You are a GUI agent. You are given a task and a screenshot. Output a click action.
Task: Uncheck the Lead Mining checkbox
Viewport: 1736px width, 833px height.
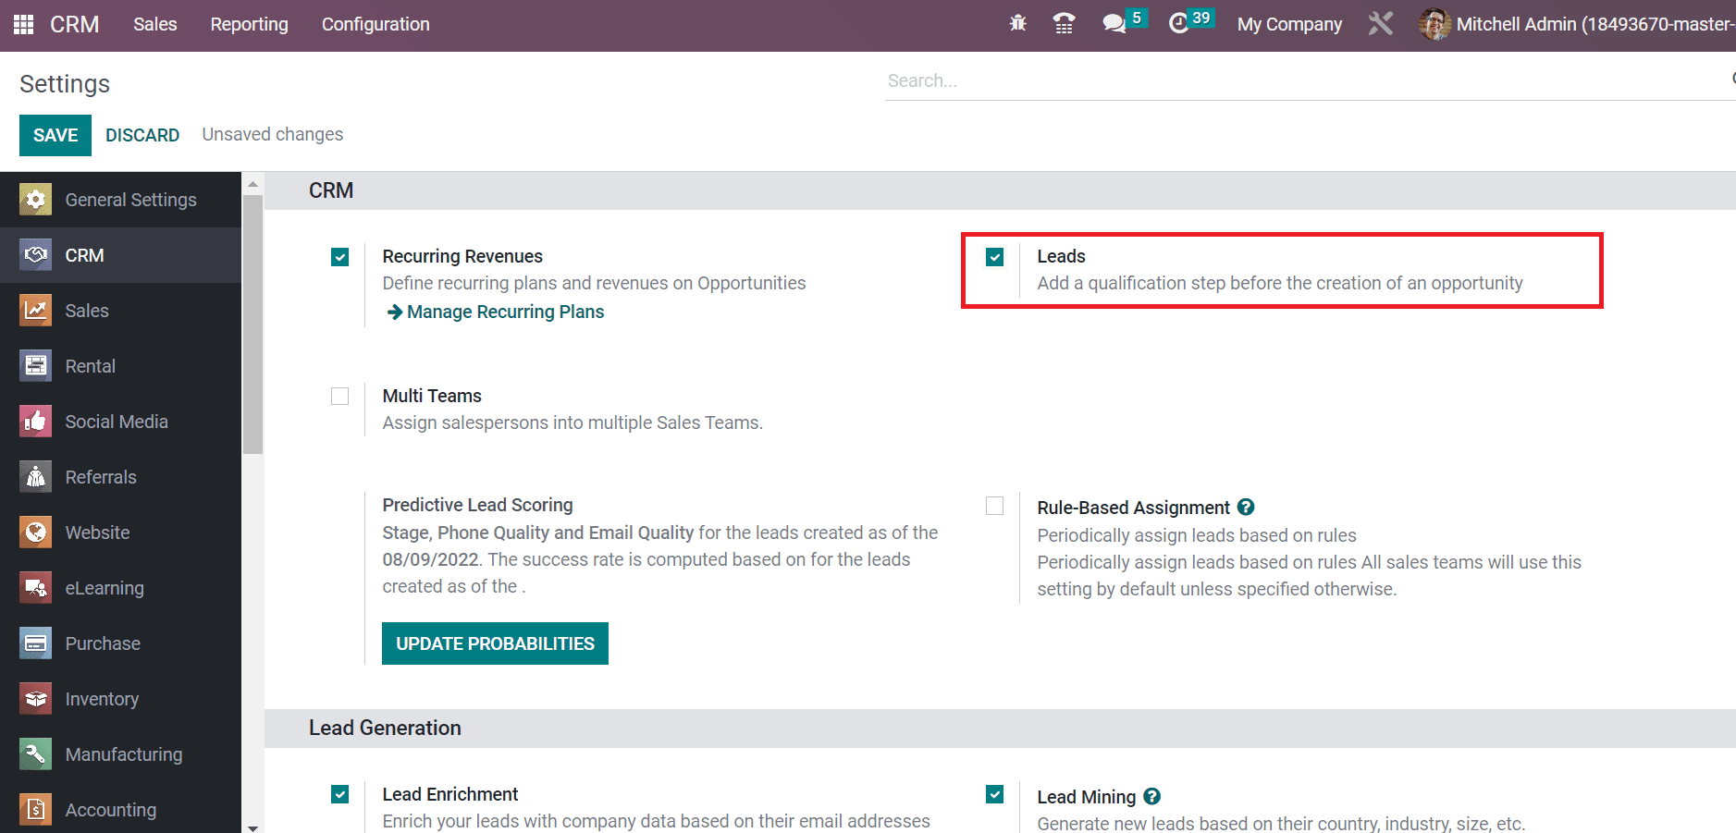995,794
